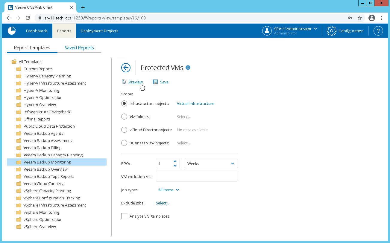
Task: Increase the RPO value with up arrow
Action: [x=175, y=161]
